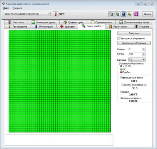The image size is (157, 149).
Task: Decrease the Конец value with down arrow
Action: pos(144,55)
